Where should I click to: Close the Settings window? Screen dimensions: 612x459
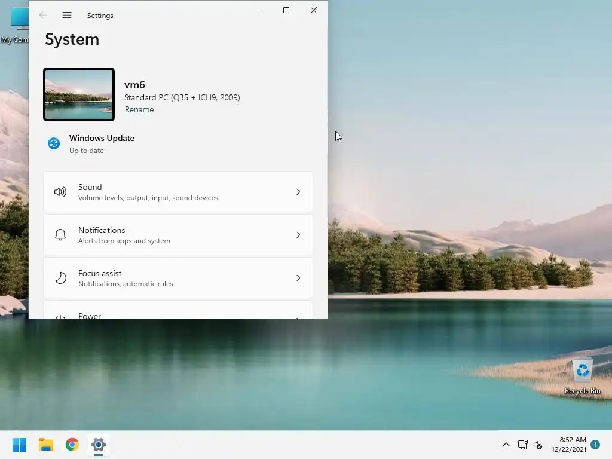[314, 10]
